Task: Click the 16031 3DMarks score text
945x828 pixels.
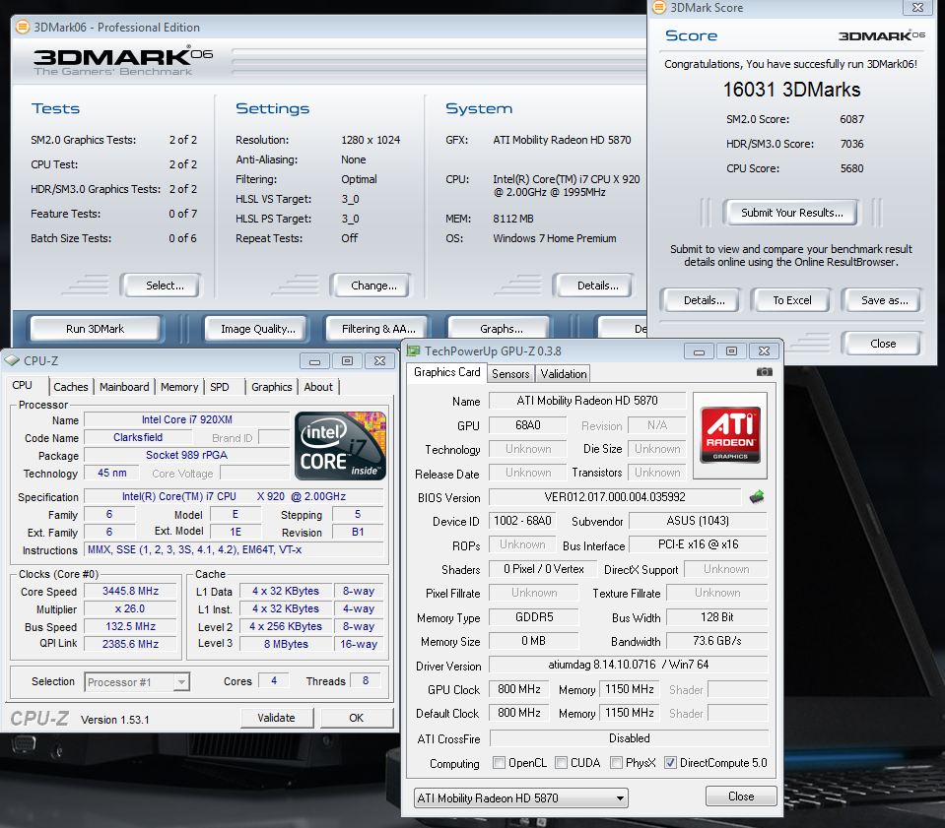Action: 791,90
